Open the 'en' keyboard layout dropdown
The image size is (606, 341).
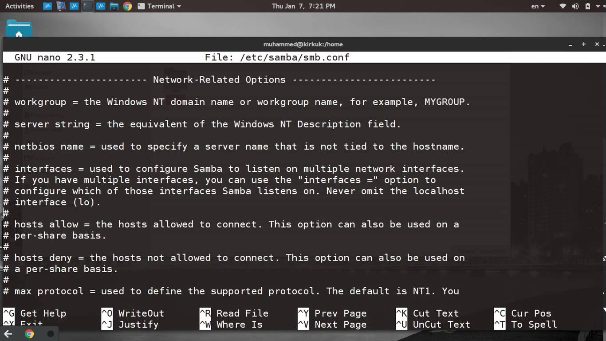[x=538, y=6]
